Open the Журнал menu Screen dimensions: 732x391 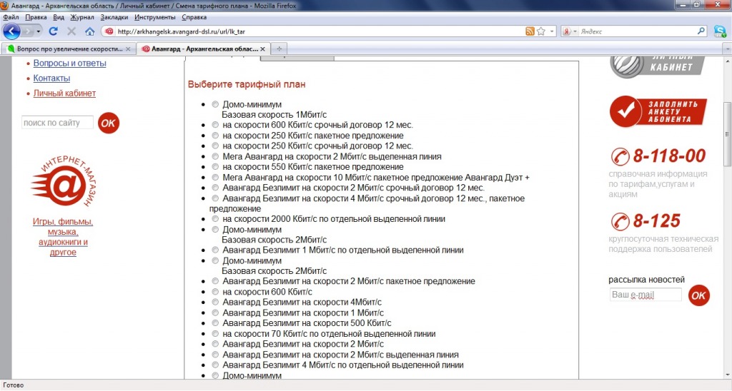click(x=82, y=17)
